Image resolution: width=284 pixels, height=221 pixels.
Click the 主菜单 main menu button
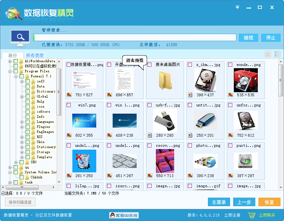[x=219, y=202]
